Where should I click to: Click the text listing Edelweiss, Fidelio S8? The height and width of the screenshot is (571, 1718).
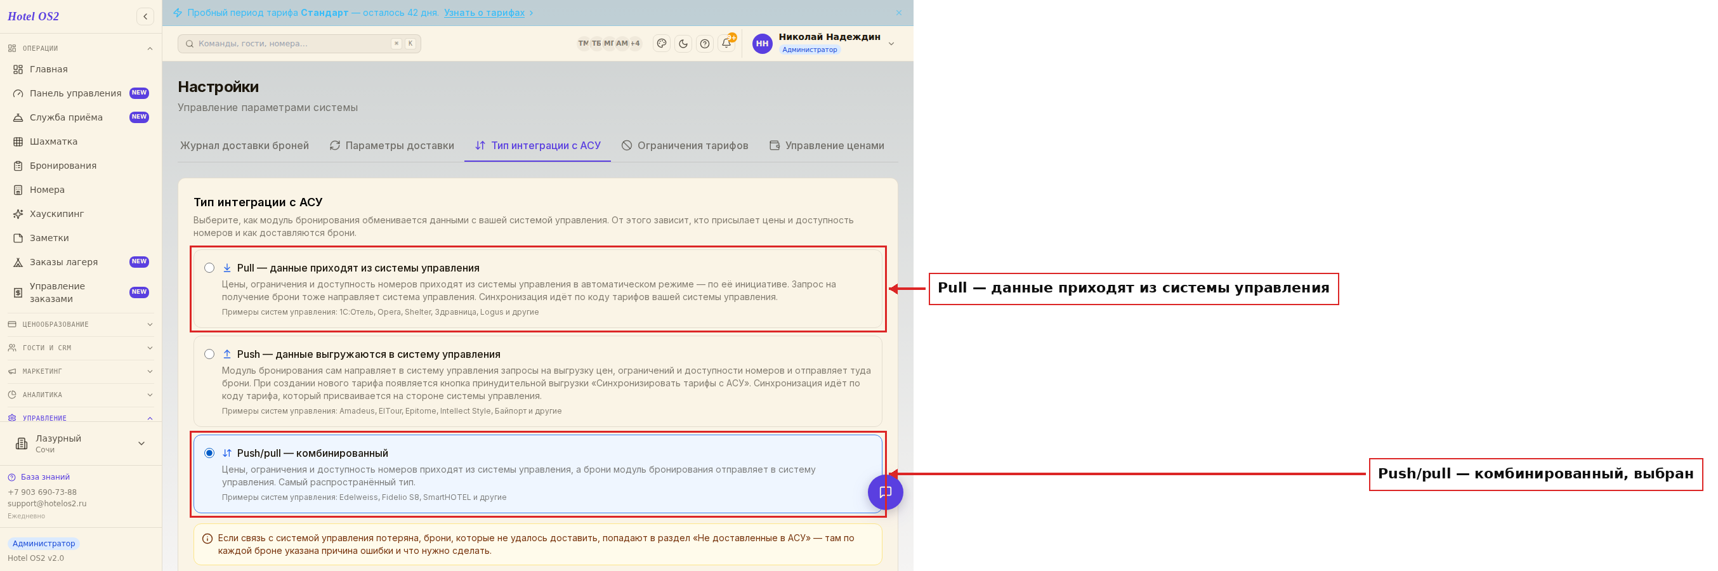pos(364,497)
